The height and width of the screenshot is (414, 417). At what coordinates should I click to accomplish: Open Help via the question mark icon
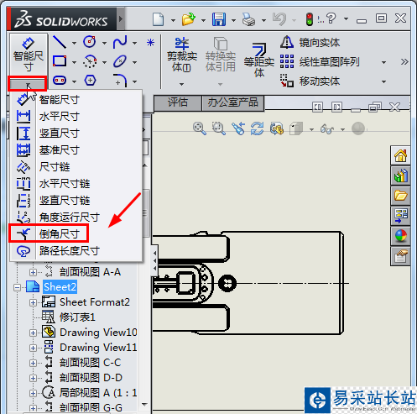click(x=331, y=18)
